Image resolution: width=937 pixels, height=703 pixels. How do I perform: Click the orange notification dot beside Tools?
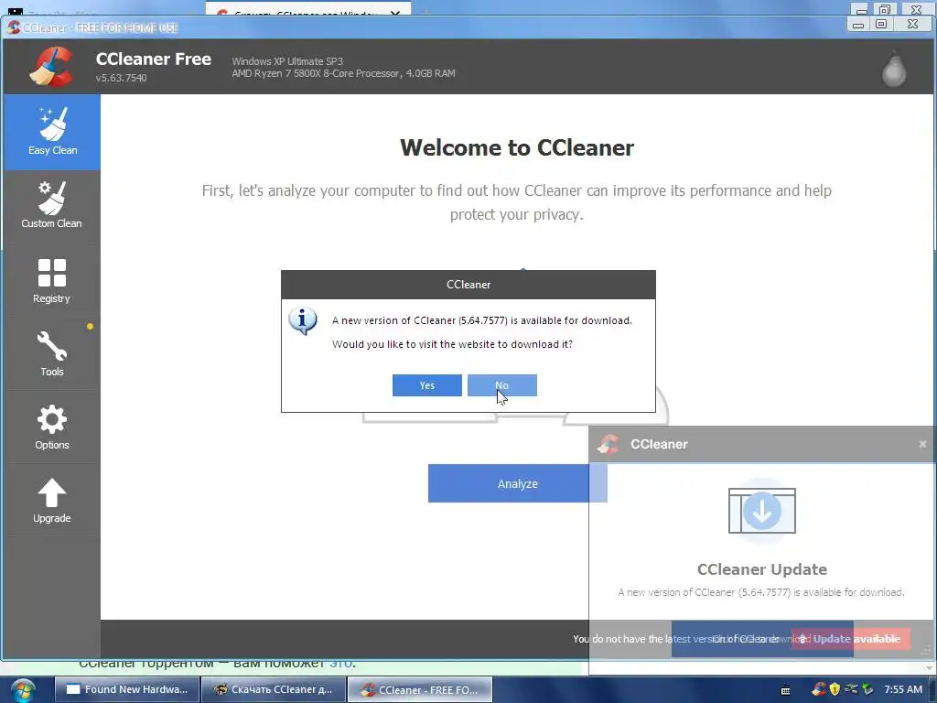coord(90,327)
